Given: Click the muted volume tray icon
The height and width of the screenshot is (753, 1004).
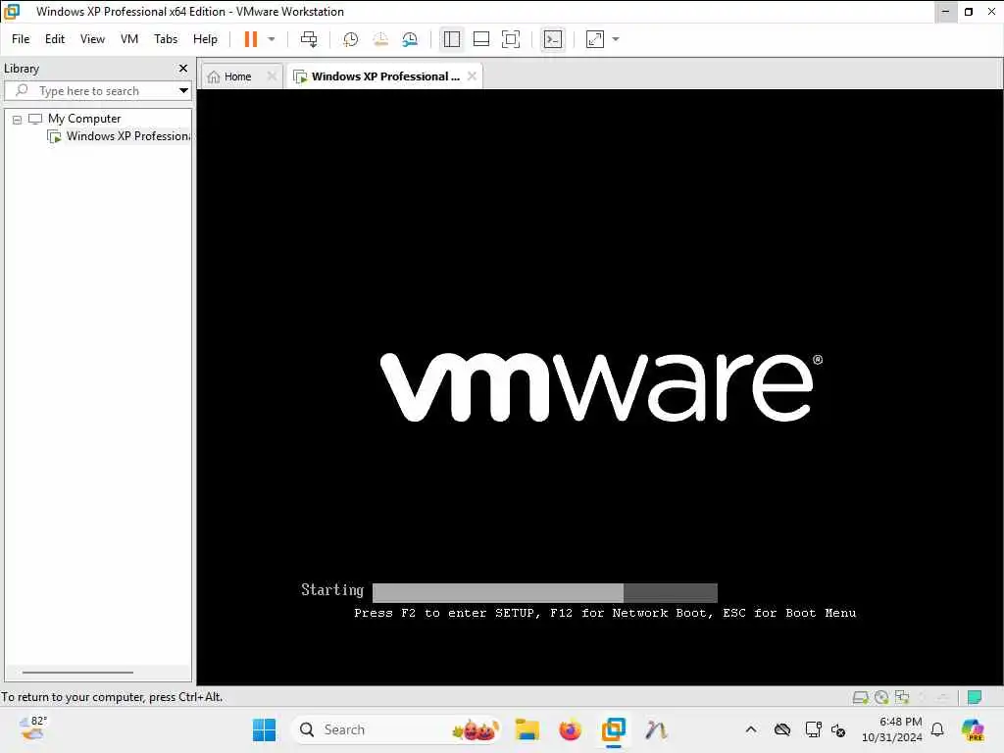Looking at the screenshot, I should tap(838, 729).
